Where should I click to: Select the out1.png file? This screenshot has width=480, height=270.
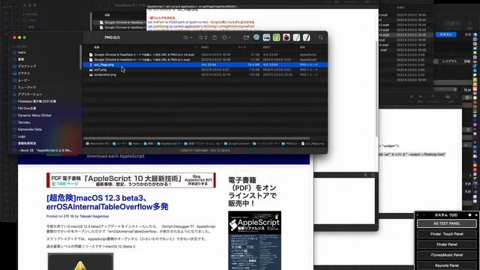coord(100,70)
